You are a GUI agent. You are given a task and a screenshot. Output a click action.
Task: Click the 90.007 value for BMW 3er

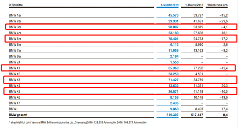[173, 27]
